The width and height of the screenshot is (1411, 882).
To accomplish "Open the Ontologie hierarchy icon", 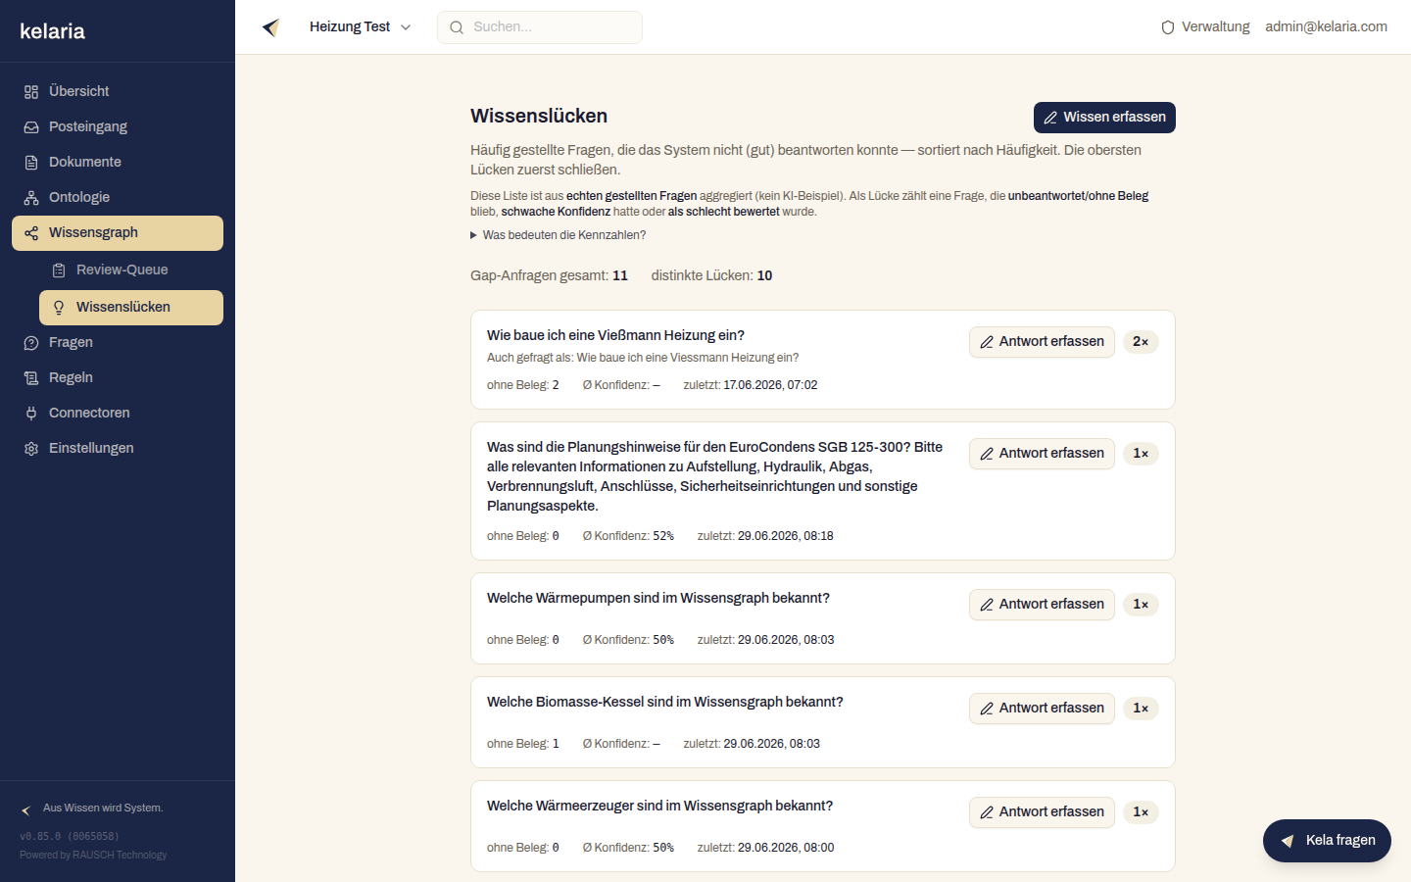I will (31, 198).
